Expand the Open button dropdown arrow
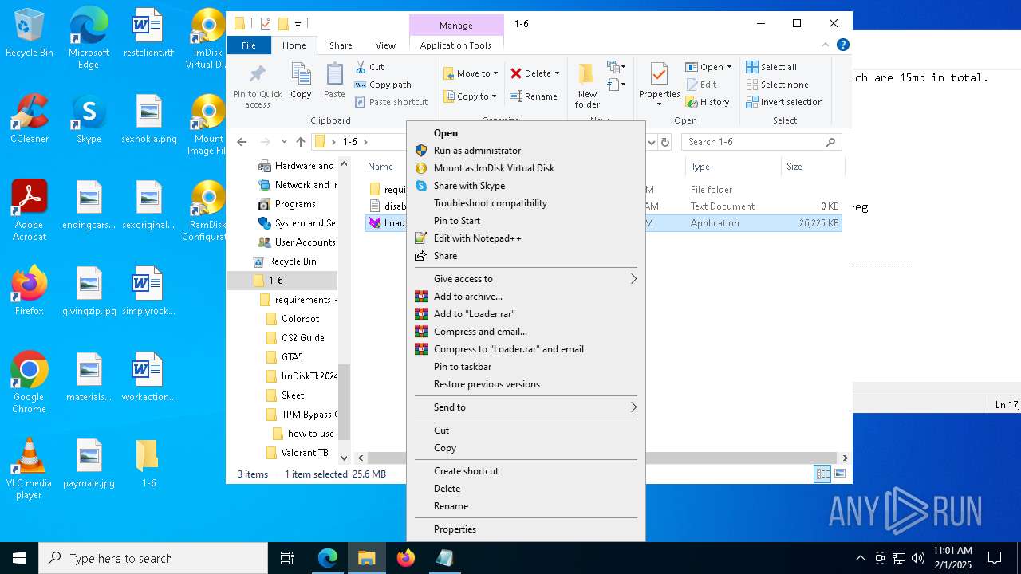This screenshot has height=574, width=1021. 729,67
